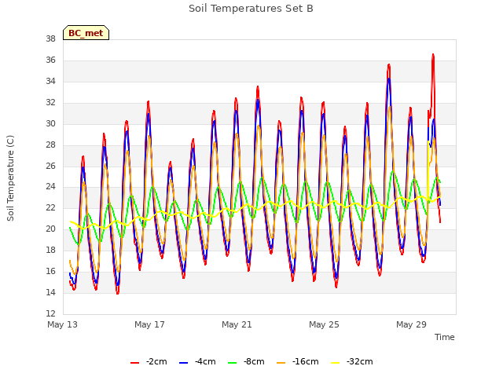Click the 24 y-axis tick label
The height and width of the screenshot is (377, 503).
[50, 187]
